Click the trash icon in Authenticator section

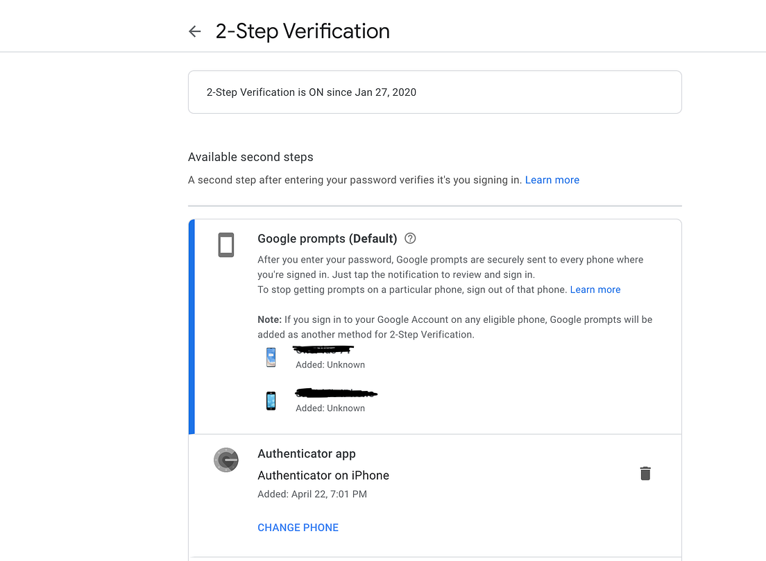(645, 473)
